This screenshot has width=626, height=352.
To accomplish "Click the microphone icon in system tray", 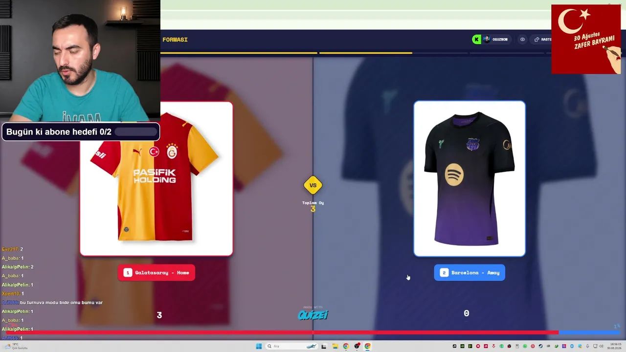I will 587,346.
